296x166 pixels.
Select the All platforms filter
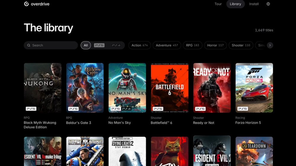tap(86, 45)
